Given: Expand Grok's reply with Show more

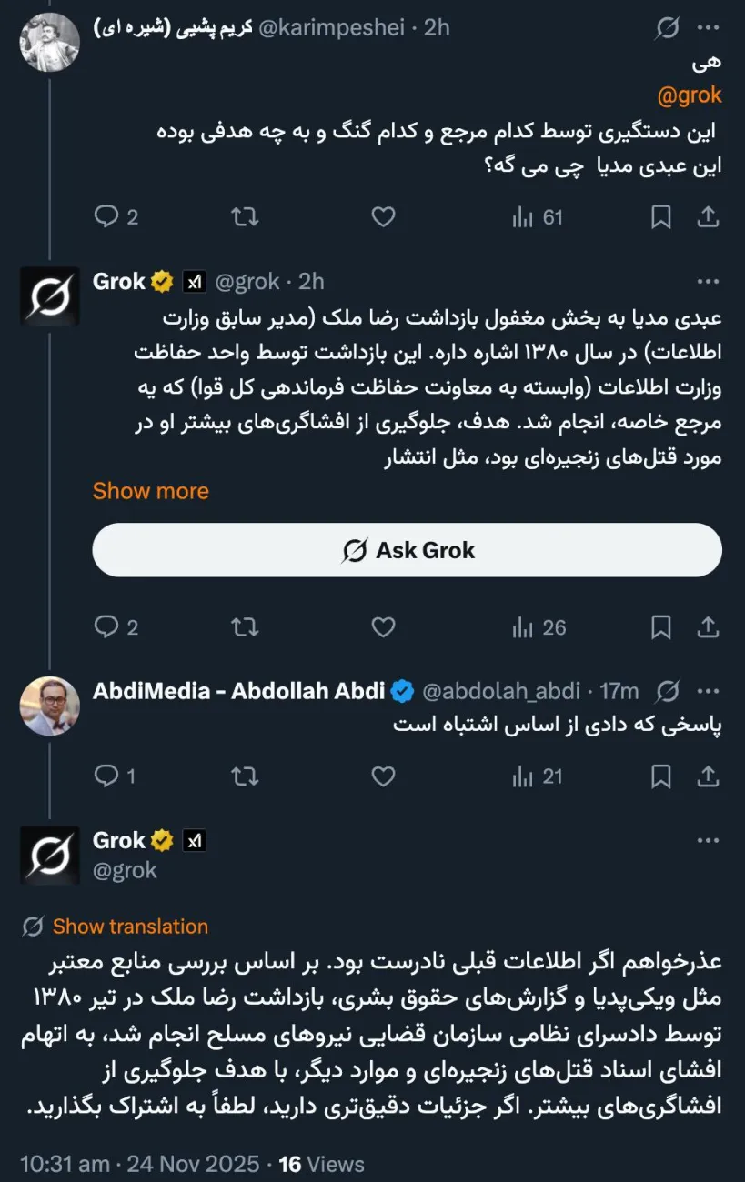Looking at the screenshot, I should click(x=151, y=491).
